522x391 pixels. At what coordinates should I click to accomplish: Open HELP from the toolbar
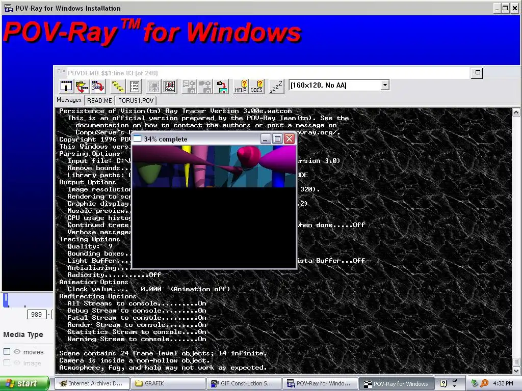click(241, 87)
